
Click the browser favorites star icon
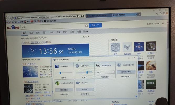pyautogui.click(x=161, y=13)
